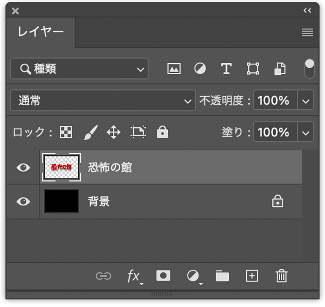
Task: Lock transparent pixels checkerboard icon
Action: coord(66,132)
